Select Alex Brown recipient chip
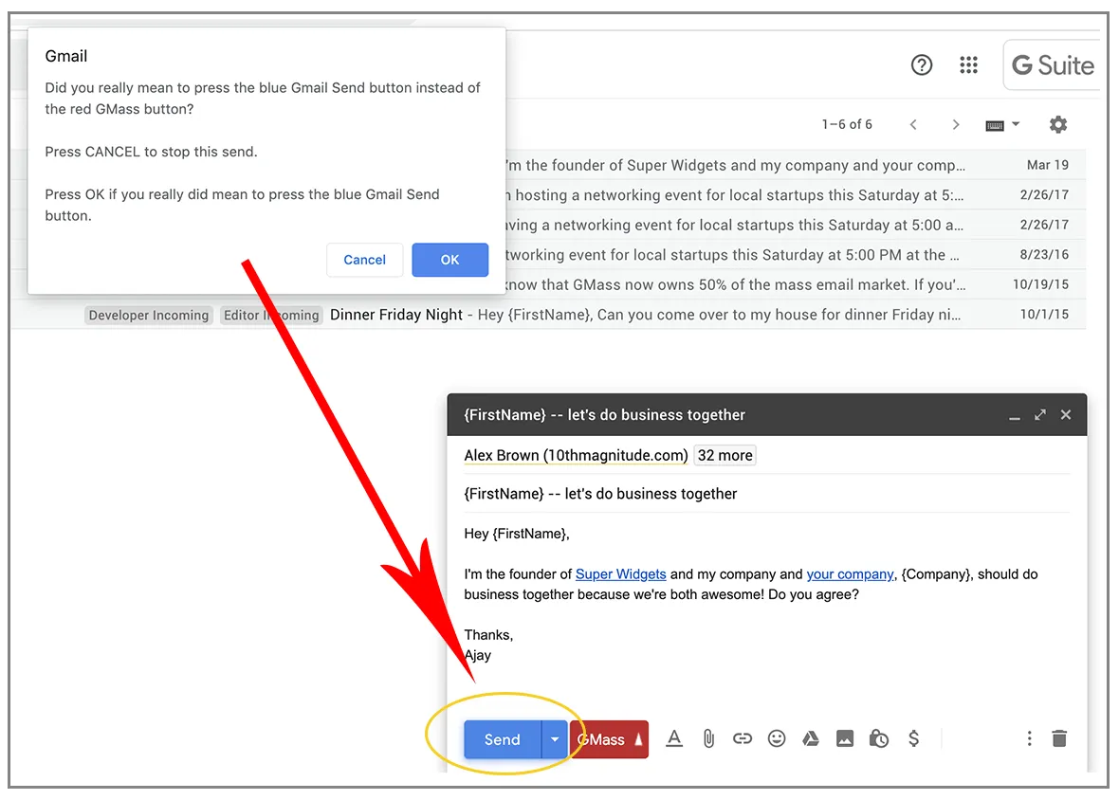 click(576, 456)
